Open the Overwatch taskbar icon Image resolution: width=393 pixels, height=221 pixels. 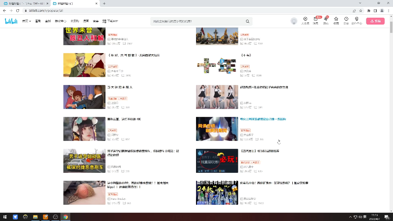[26, 217]
